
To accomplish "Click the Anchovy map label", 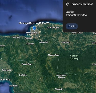I will [x=30, y=44].
